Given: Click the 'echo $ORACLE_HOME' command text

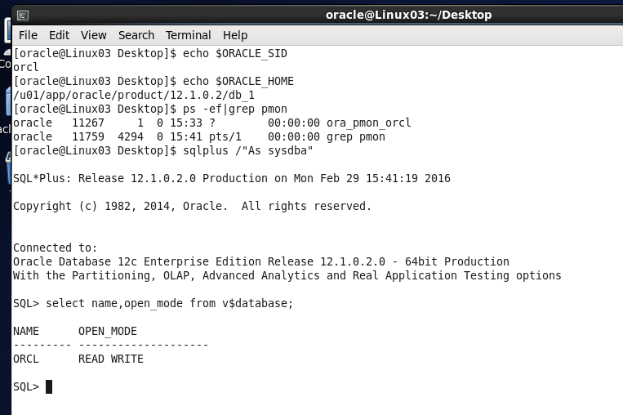Looking at the screenshot, I should [x=238, y=81].
